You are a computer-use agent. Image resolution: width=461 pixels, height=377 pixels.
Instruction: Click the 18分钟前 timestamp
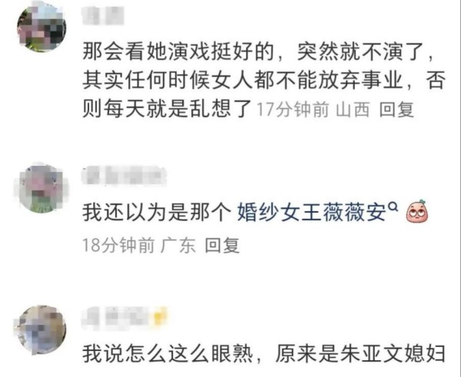pos(118,246)
